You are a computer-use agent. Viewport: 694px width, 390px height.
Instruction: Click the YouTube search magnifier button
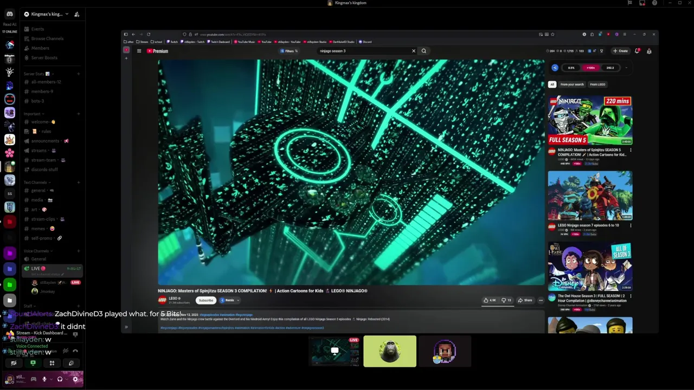(x=424, y=51)
